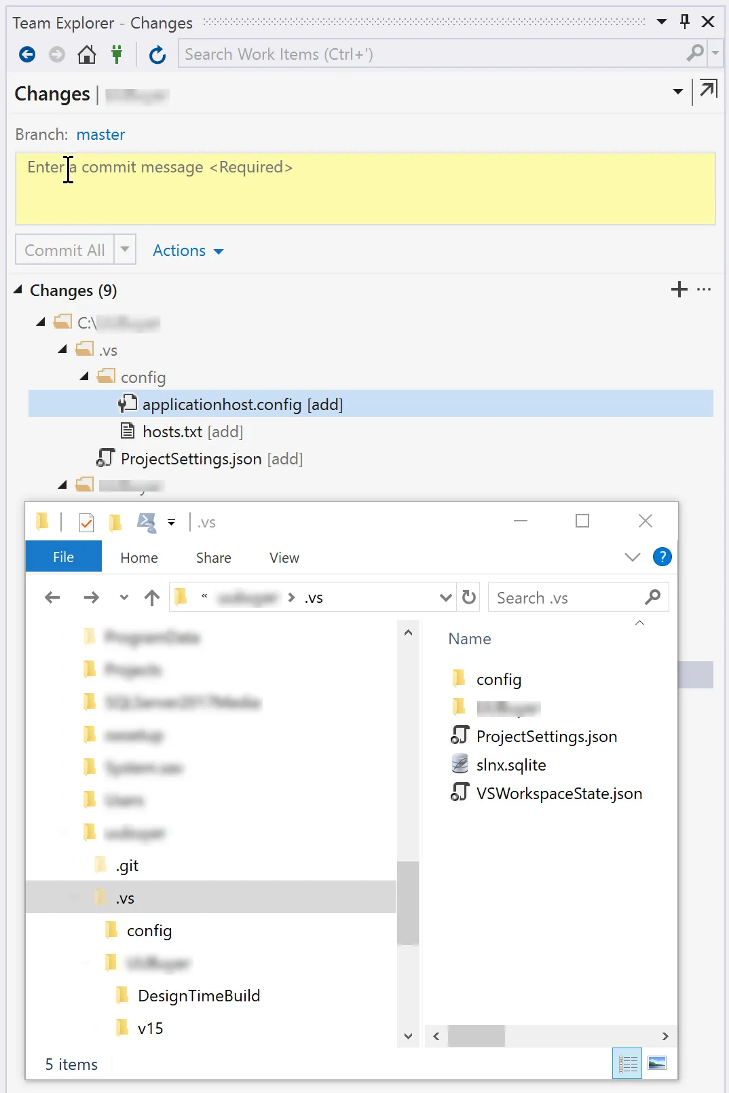Click the Search .vs field

[578, 597]
